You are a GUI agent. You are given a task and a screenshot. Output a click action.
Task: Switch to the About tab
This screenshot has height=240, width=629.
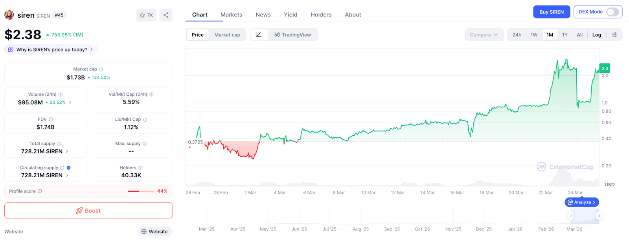[353, 15]
